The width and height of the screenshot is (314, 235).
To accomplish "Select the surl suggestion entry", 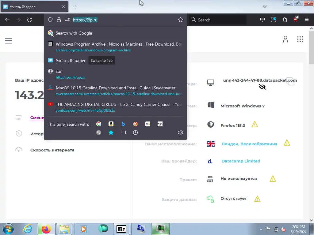I will click(x=115, y=74).
